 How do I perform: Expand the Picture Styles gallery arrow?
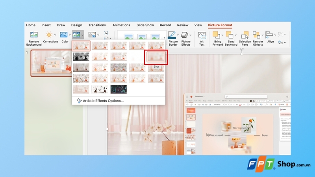tap(165, 37)
